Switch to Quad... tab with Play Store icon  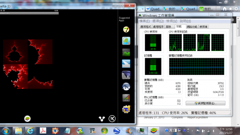click(x=189, y=9)
